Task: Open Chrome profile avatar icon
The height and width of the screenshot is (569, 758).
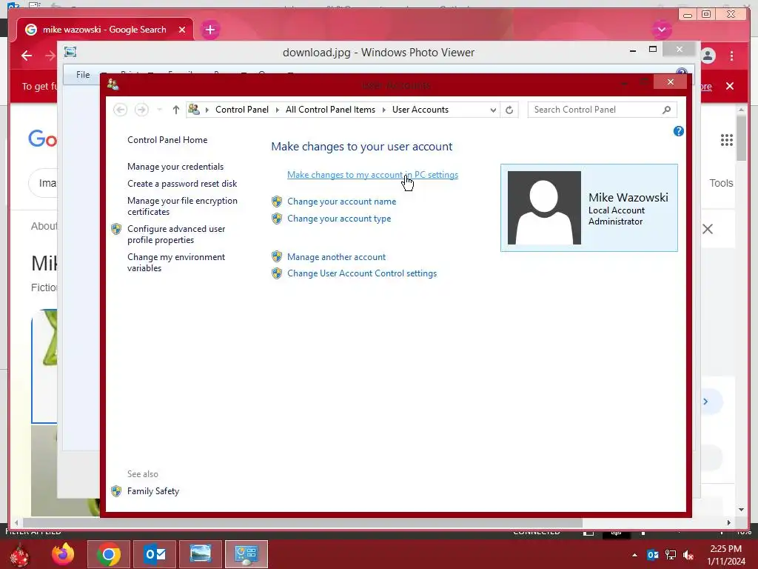Action: pyautogui.click(x=708, y=56)
